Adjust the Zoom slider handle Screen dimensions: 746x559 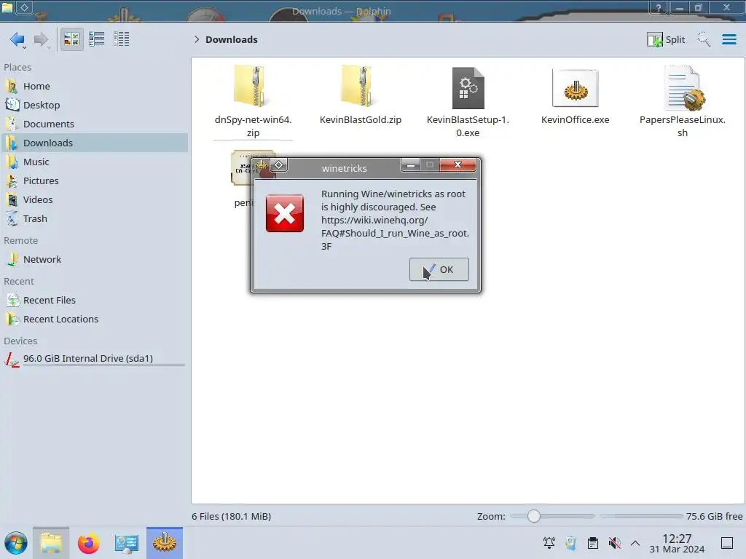coord(534,516)
